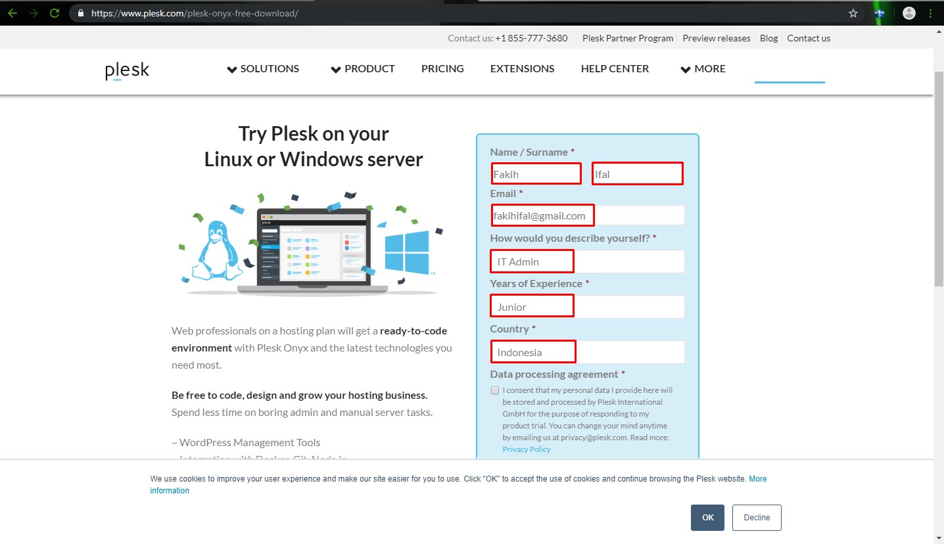Viewport: 944px width, 544px height.
Task: Open the Chrome profile avatar icon
Action: pos(909,12)
